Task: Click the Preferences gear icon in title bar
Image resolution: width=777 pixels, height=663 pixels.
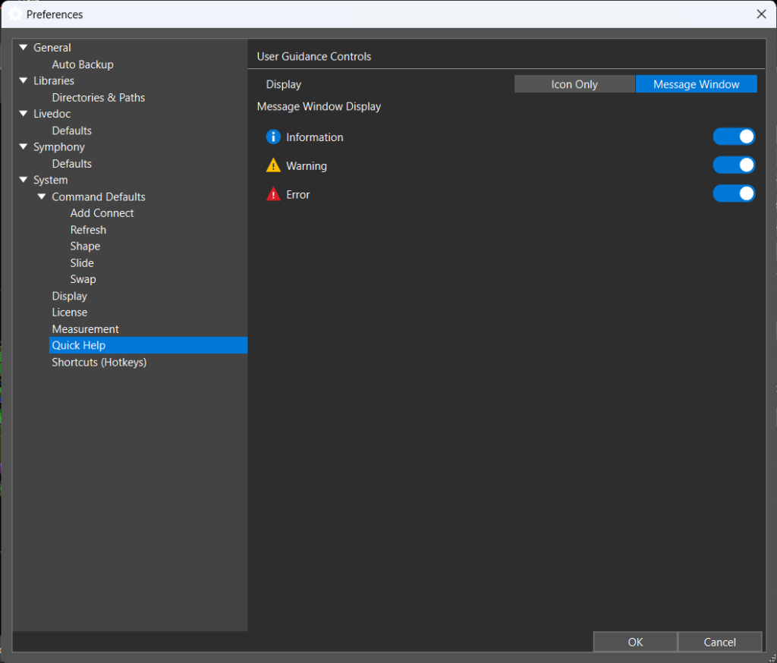Action: [15, 14]
